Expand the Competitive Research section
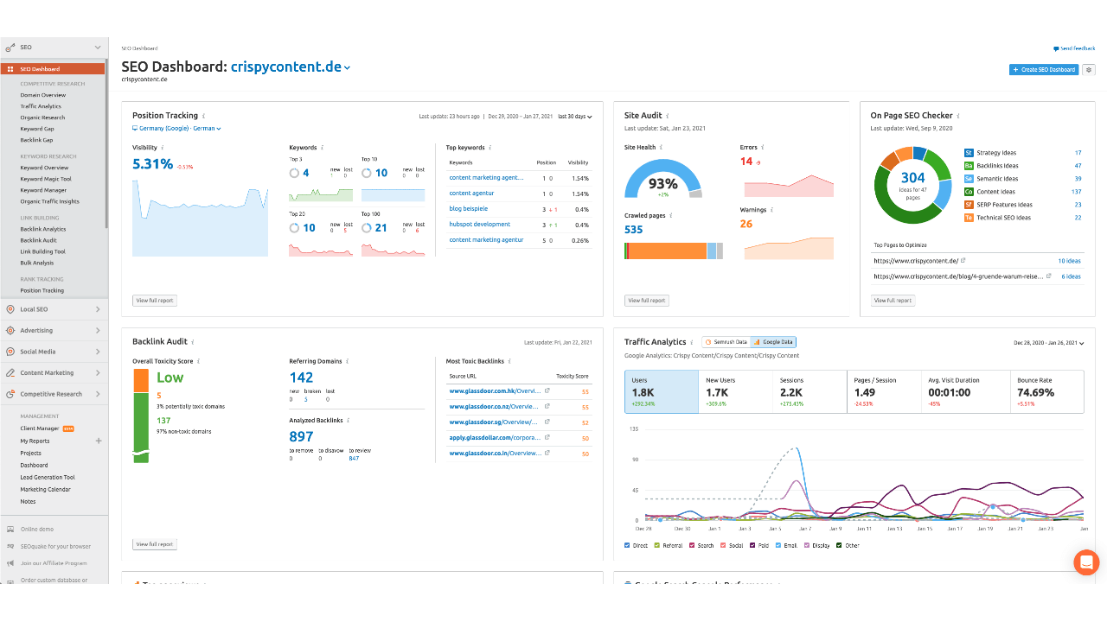 pyautogui.click(x=54, y=394)
